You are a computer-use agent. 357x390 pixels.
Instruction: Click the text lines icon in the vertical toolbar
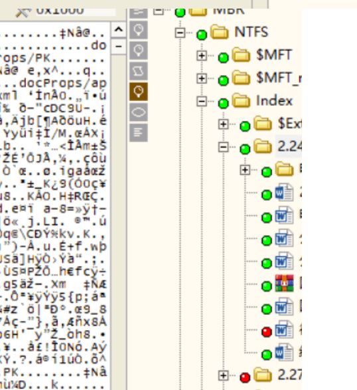point(139,133)
